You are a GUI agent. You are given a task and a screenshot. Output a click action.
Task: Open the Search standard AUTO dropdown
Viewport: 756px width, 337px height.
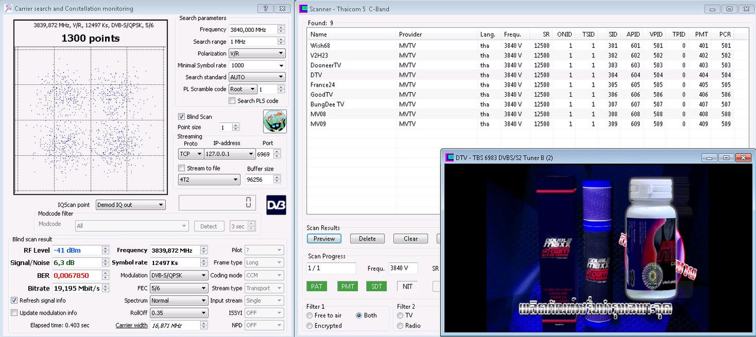click(257, 77)
